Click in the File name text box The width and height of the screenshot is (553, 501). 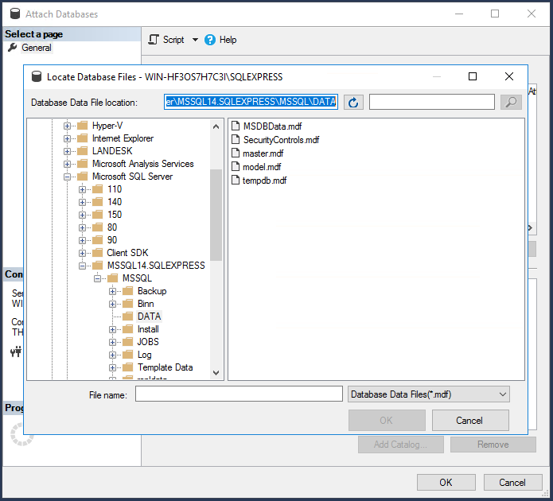[239, 394]
